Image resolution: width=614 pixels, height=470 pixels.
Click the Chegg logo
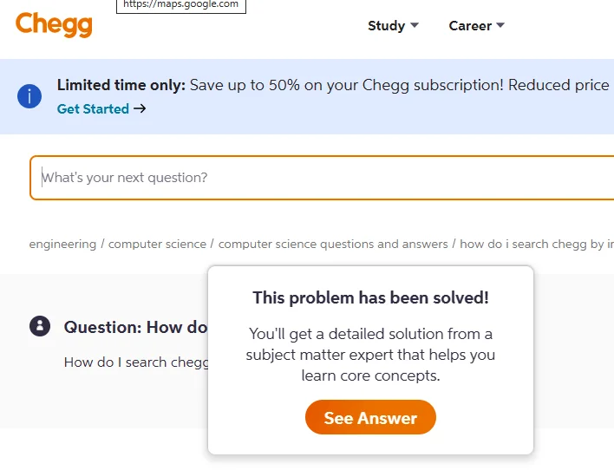54,24
